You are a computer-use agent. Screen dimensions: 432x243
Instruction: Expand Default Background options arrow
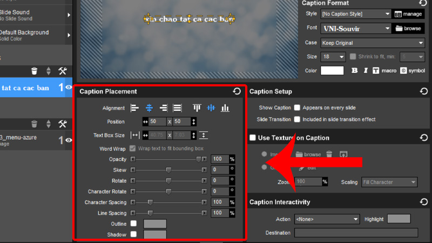69,35
